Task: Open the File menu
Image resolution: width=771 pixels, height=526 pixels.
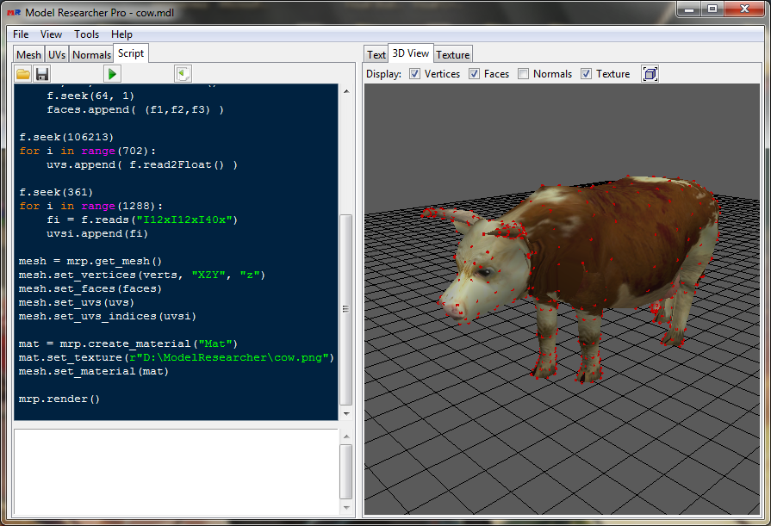Action: tap(21, 34)
